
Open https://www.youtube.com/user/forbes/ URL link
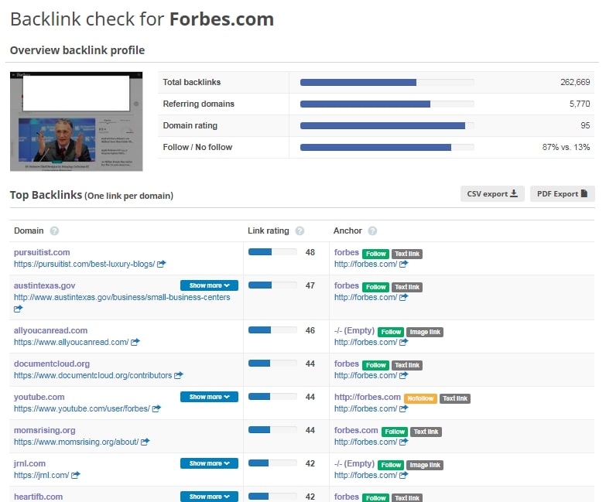pyautogui.click(x=81, y=408)
